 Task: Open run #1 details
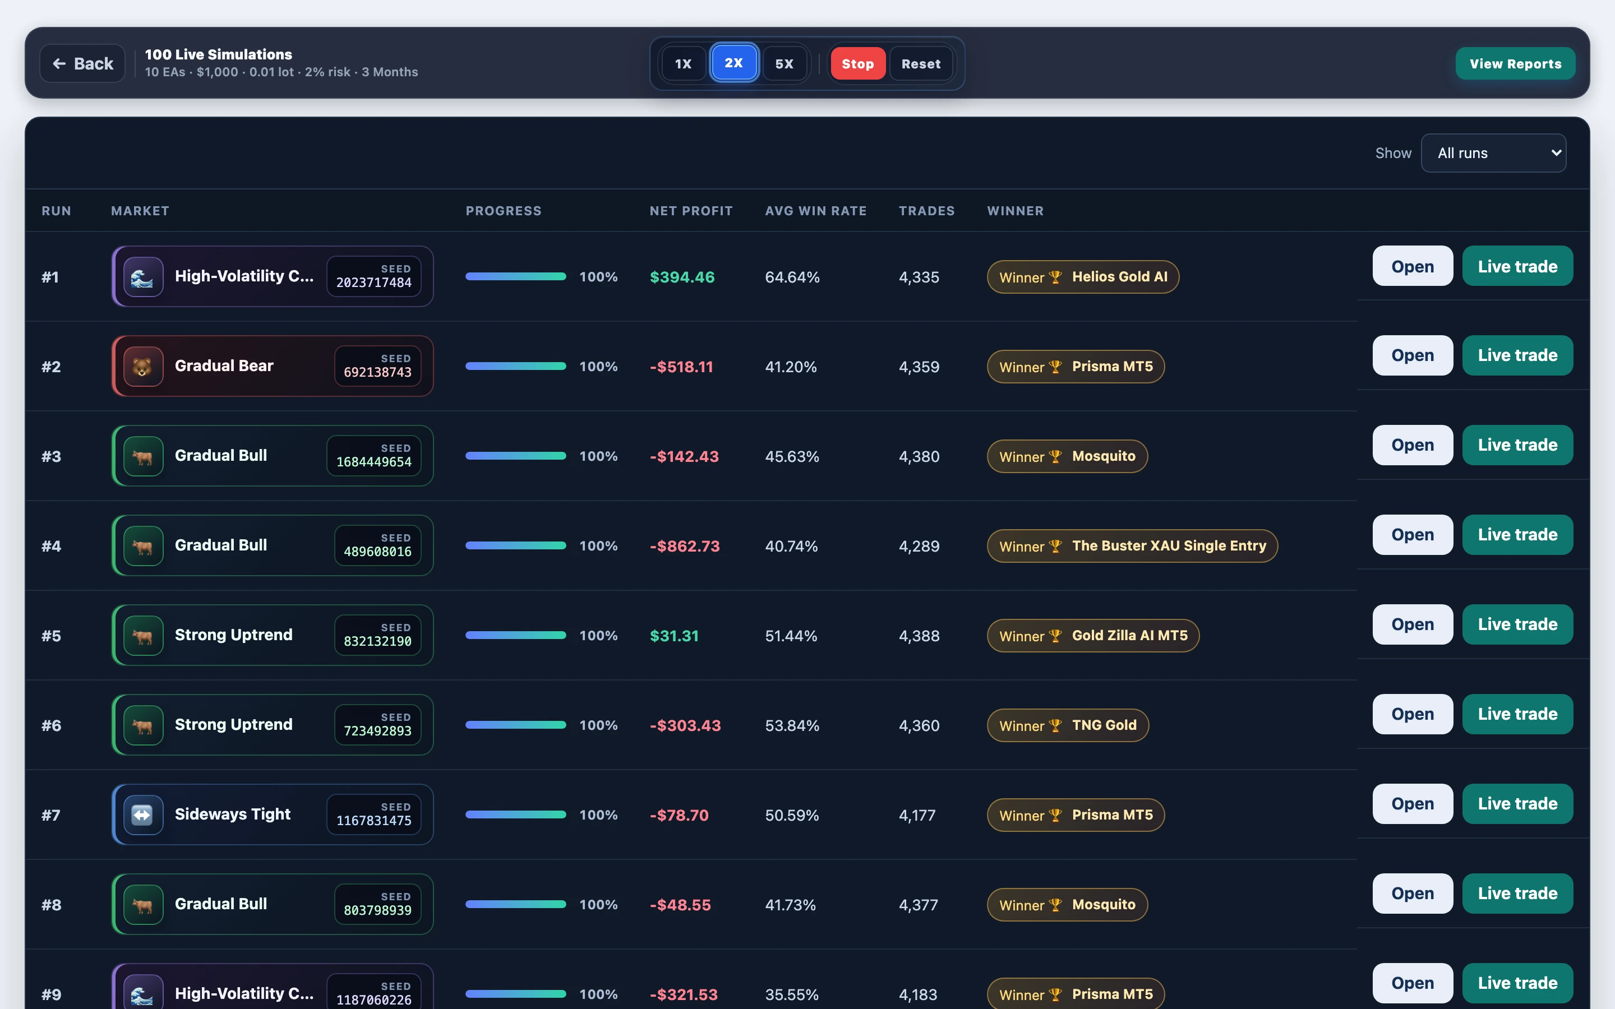coord(1412,266)
